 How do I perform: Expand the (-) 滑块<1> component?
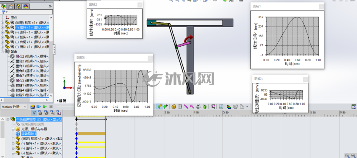(x=2, y=47)
